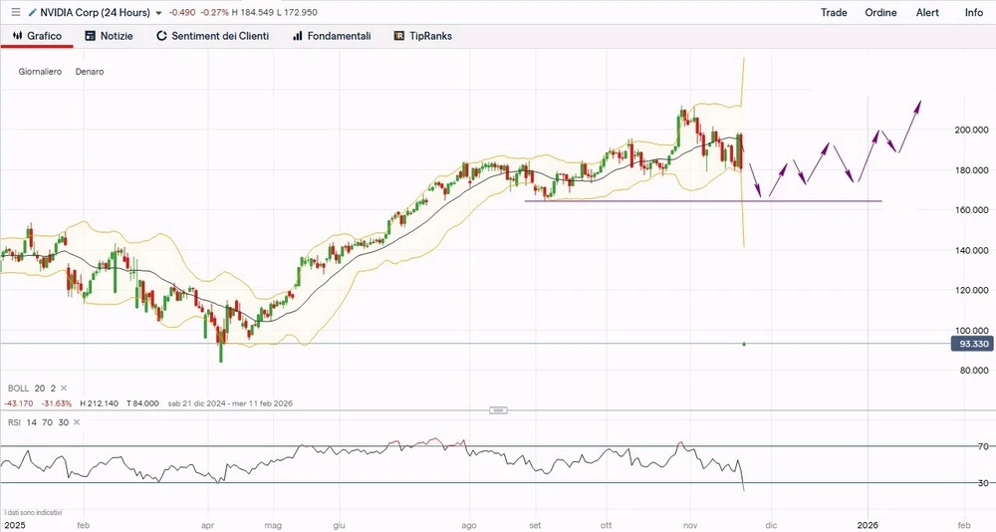Viewport: 996px width, 532px height.
Task: Open the Alert option
Action: tap(927, 12)
